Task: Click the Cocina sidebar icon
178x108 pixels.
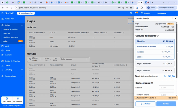Action: (x=2, y=51)
